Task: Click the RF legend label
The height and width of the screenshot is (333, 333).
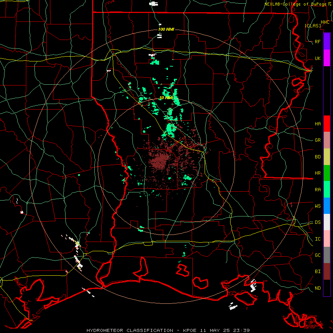Action: click(318, 41)
